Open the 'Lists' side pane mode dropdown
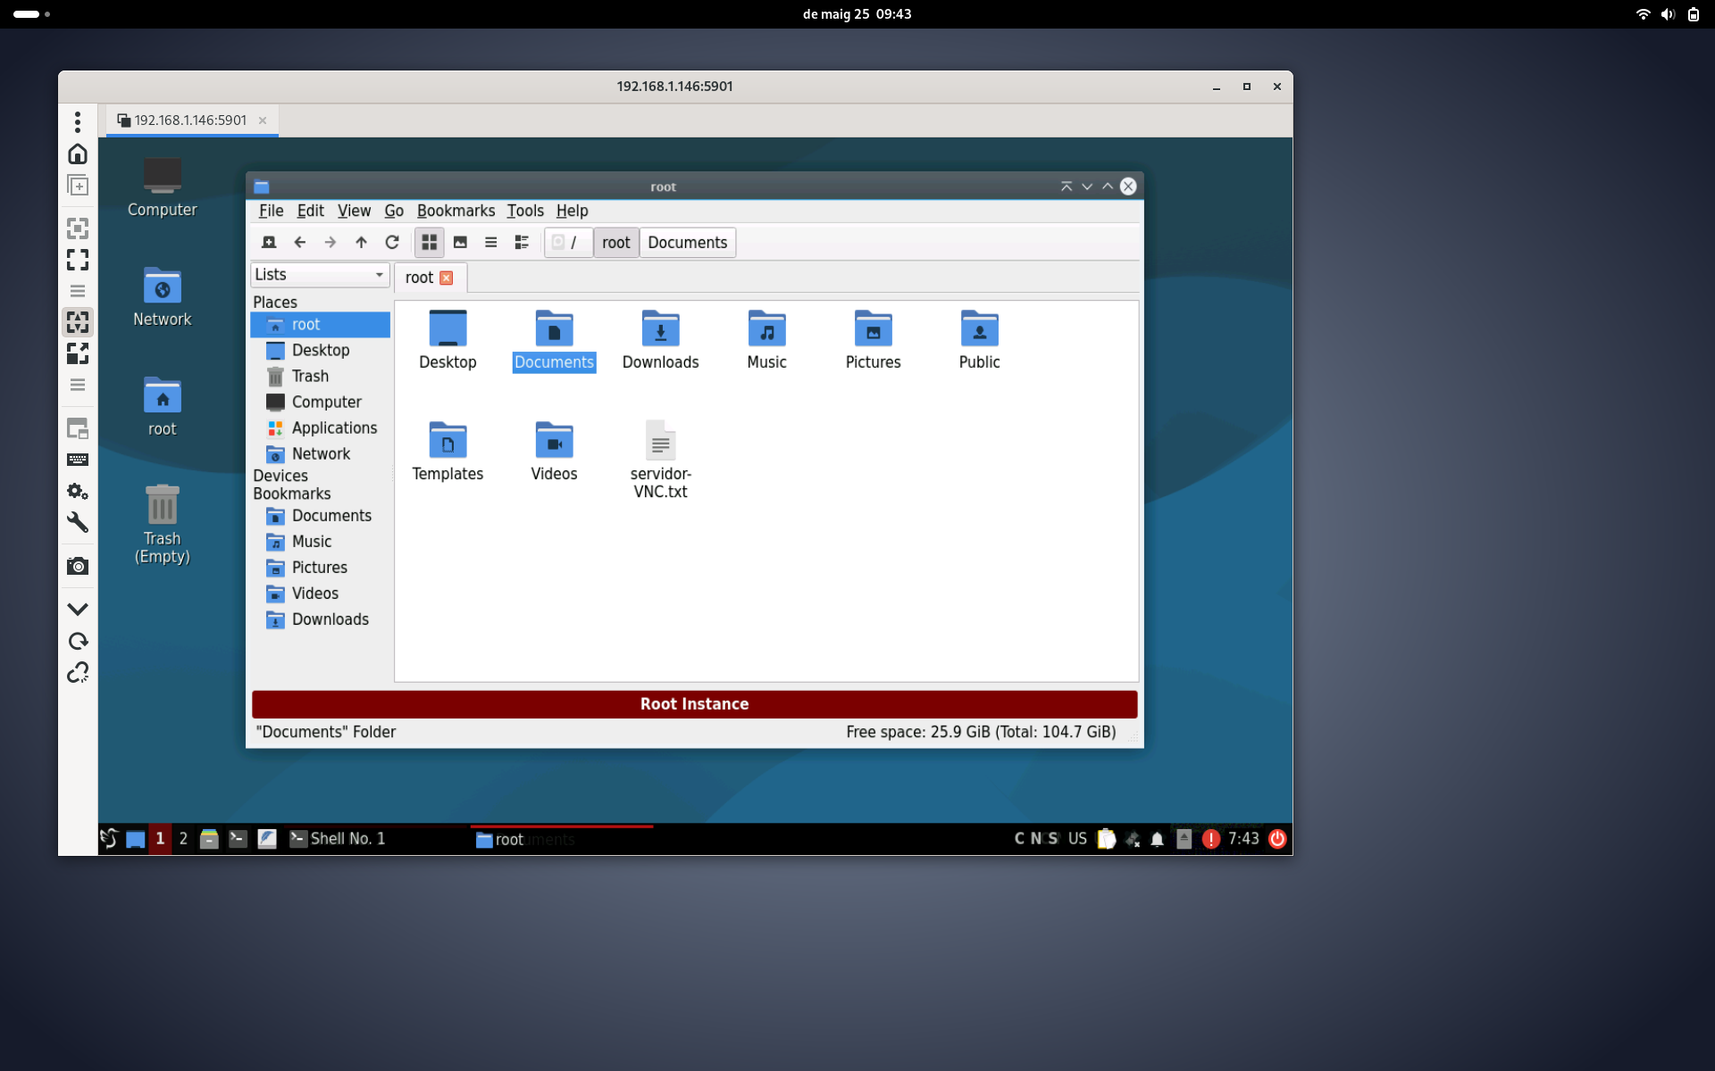1715x1071 pixels. 320,274
